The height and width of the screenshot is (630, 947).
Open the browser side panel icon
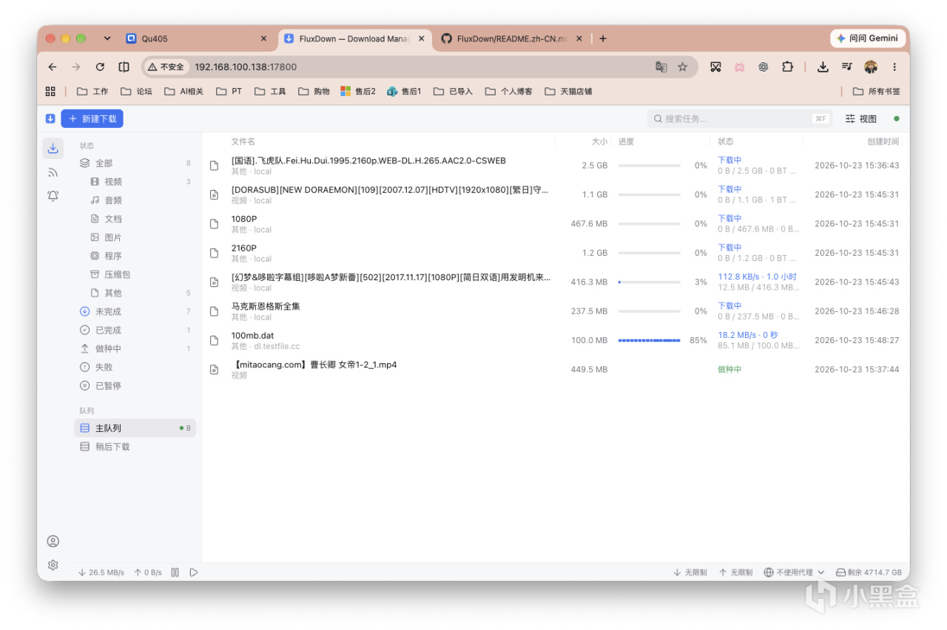tap(124, 67)
